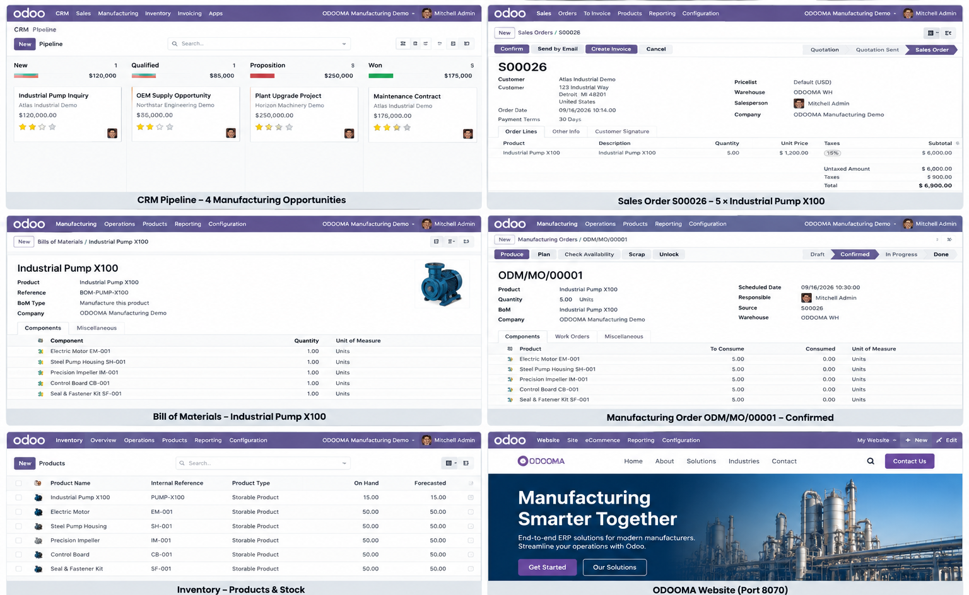Focus the CRM Pipeline search field
Image resolution: width=969 pixels, height=595 pixels.
click(259, 43)
